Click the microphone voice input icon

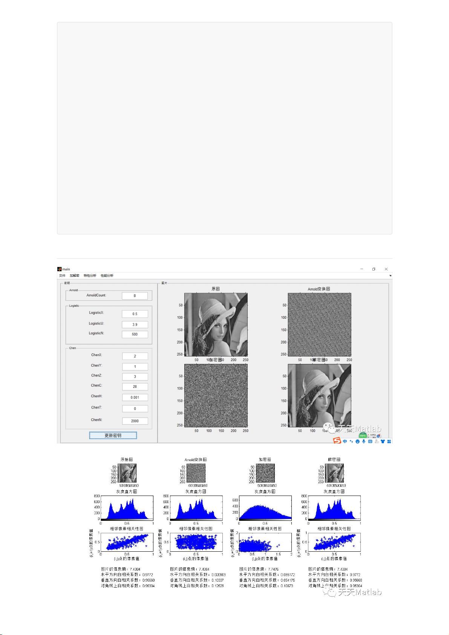coord(364,441)
